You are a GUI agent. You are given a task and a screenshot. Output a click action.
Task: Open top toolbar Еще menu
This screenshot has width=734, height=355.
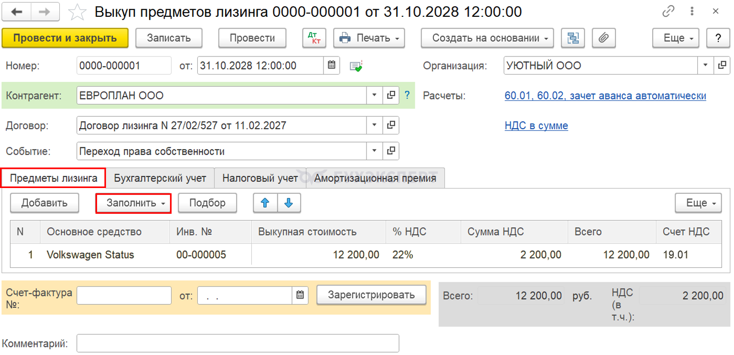click(676, 38)
